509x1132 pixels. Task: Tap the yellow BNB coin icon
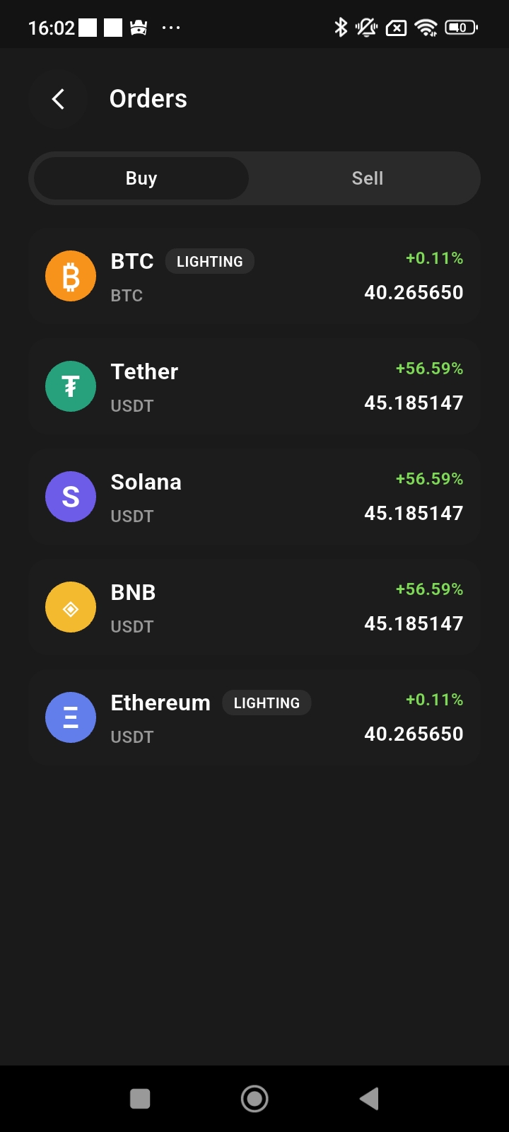point(71,607)
